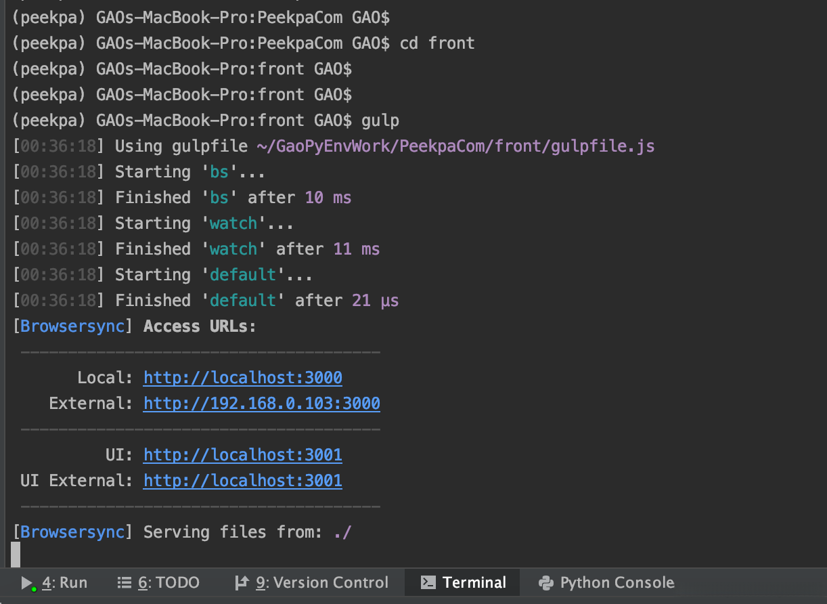This screenshot has height=604, width=827.
Task: Follow the UI localhost:3001 link
Action: (x=242, y=455)
